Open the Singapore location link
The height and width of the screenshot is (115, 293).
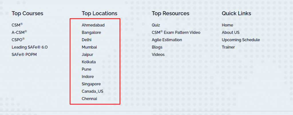coord(91,84)
